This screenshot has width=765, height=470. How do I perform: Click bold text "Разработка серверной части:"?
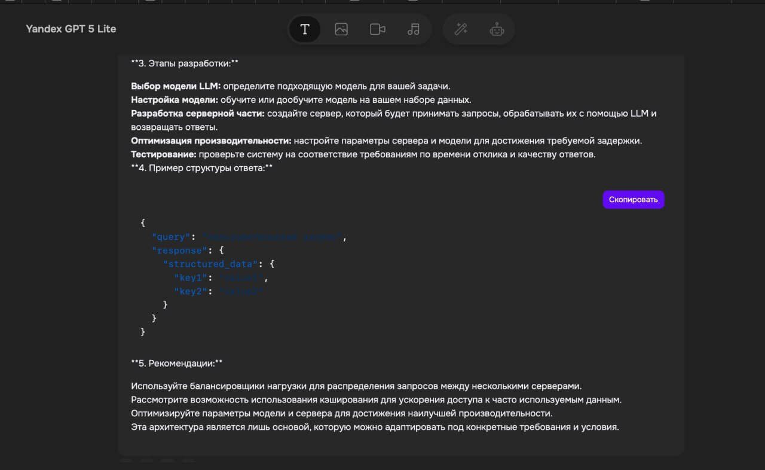pos(198,113)
